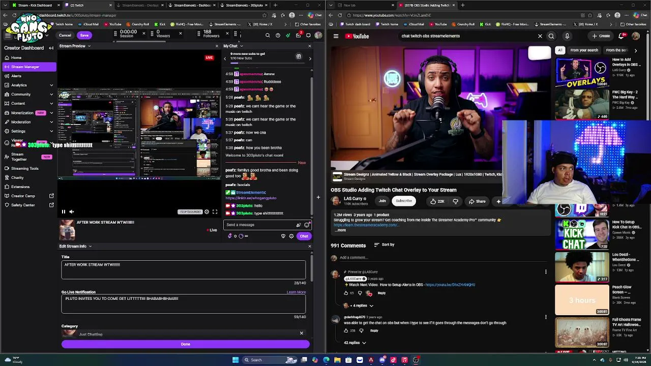Remove the Just Chatting category
The image size is (651, 366).
(301, 333)
